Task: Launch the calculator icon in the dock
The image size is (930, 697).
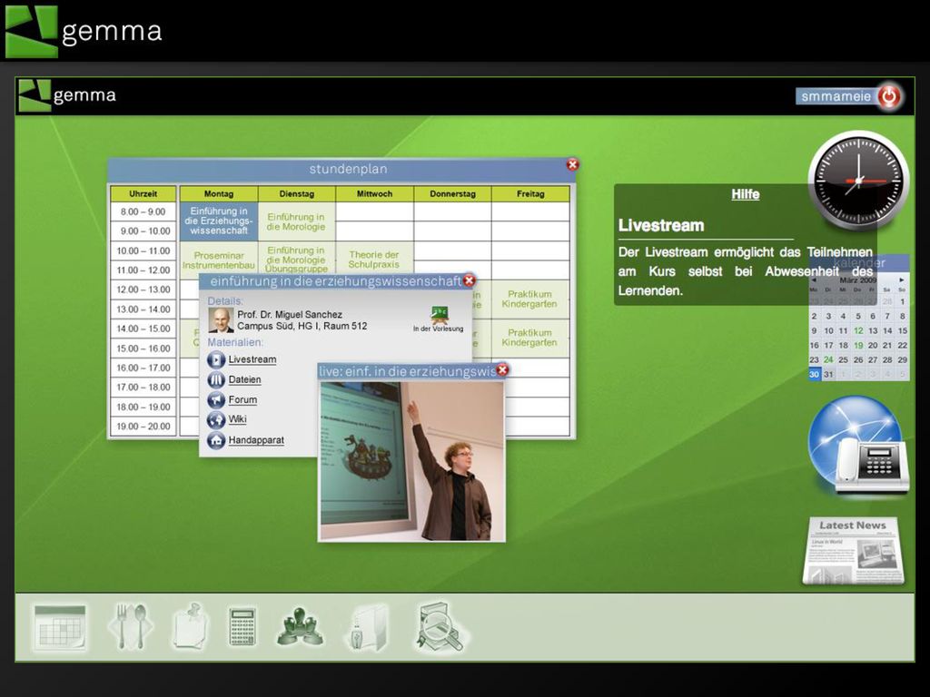Action: point(242,626)
